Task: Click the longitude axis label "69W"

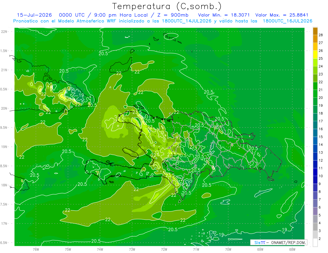Action: click(x=260, y=249)
